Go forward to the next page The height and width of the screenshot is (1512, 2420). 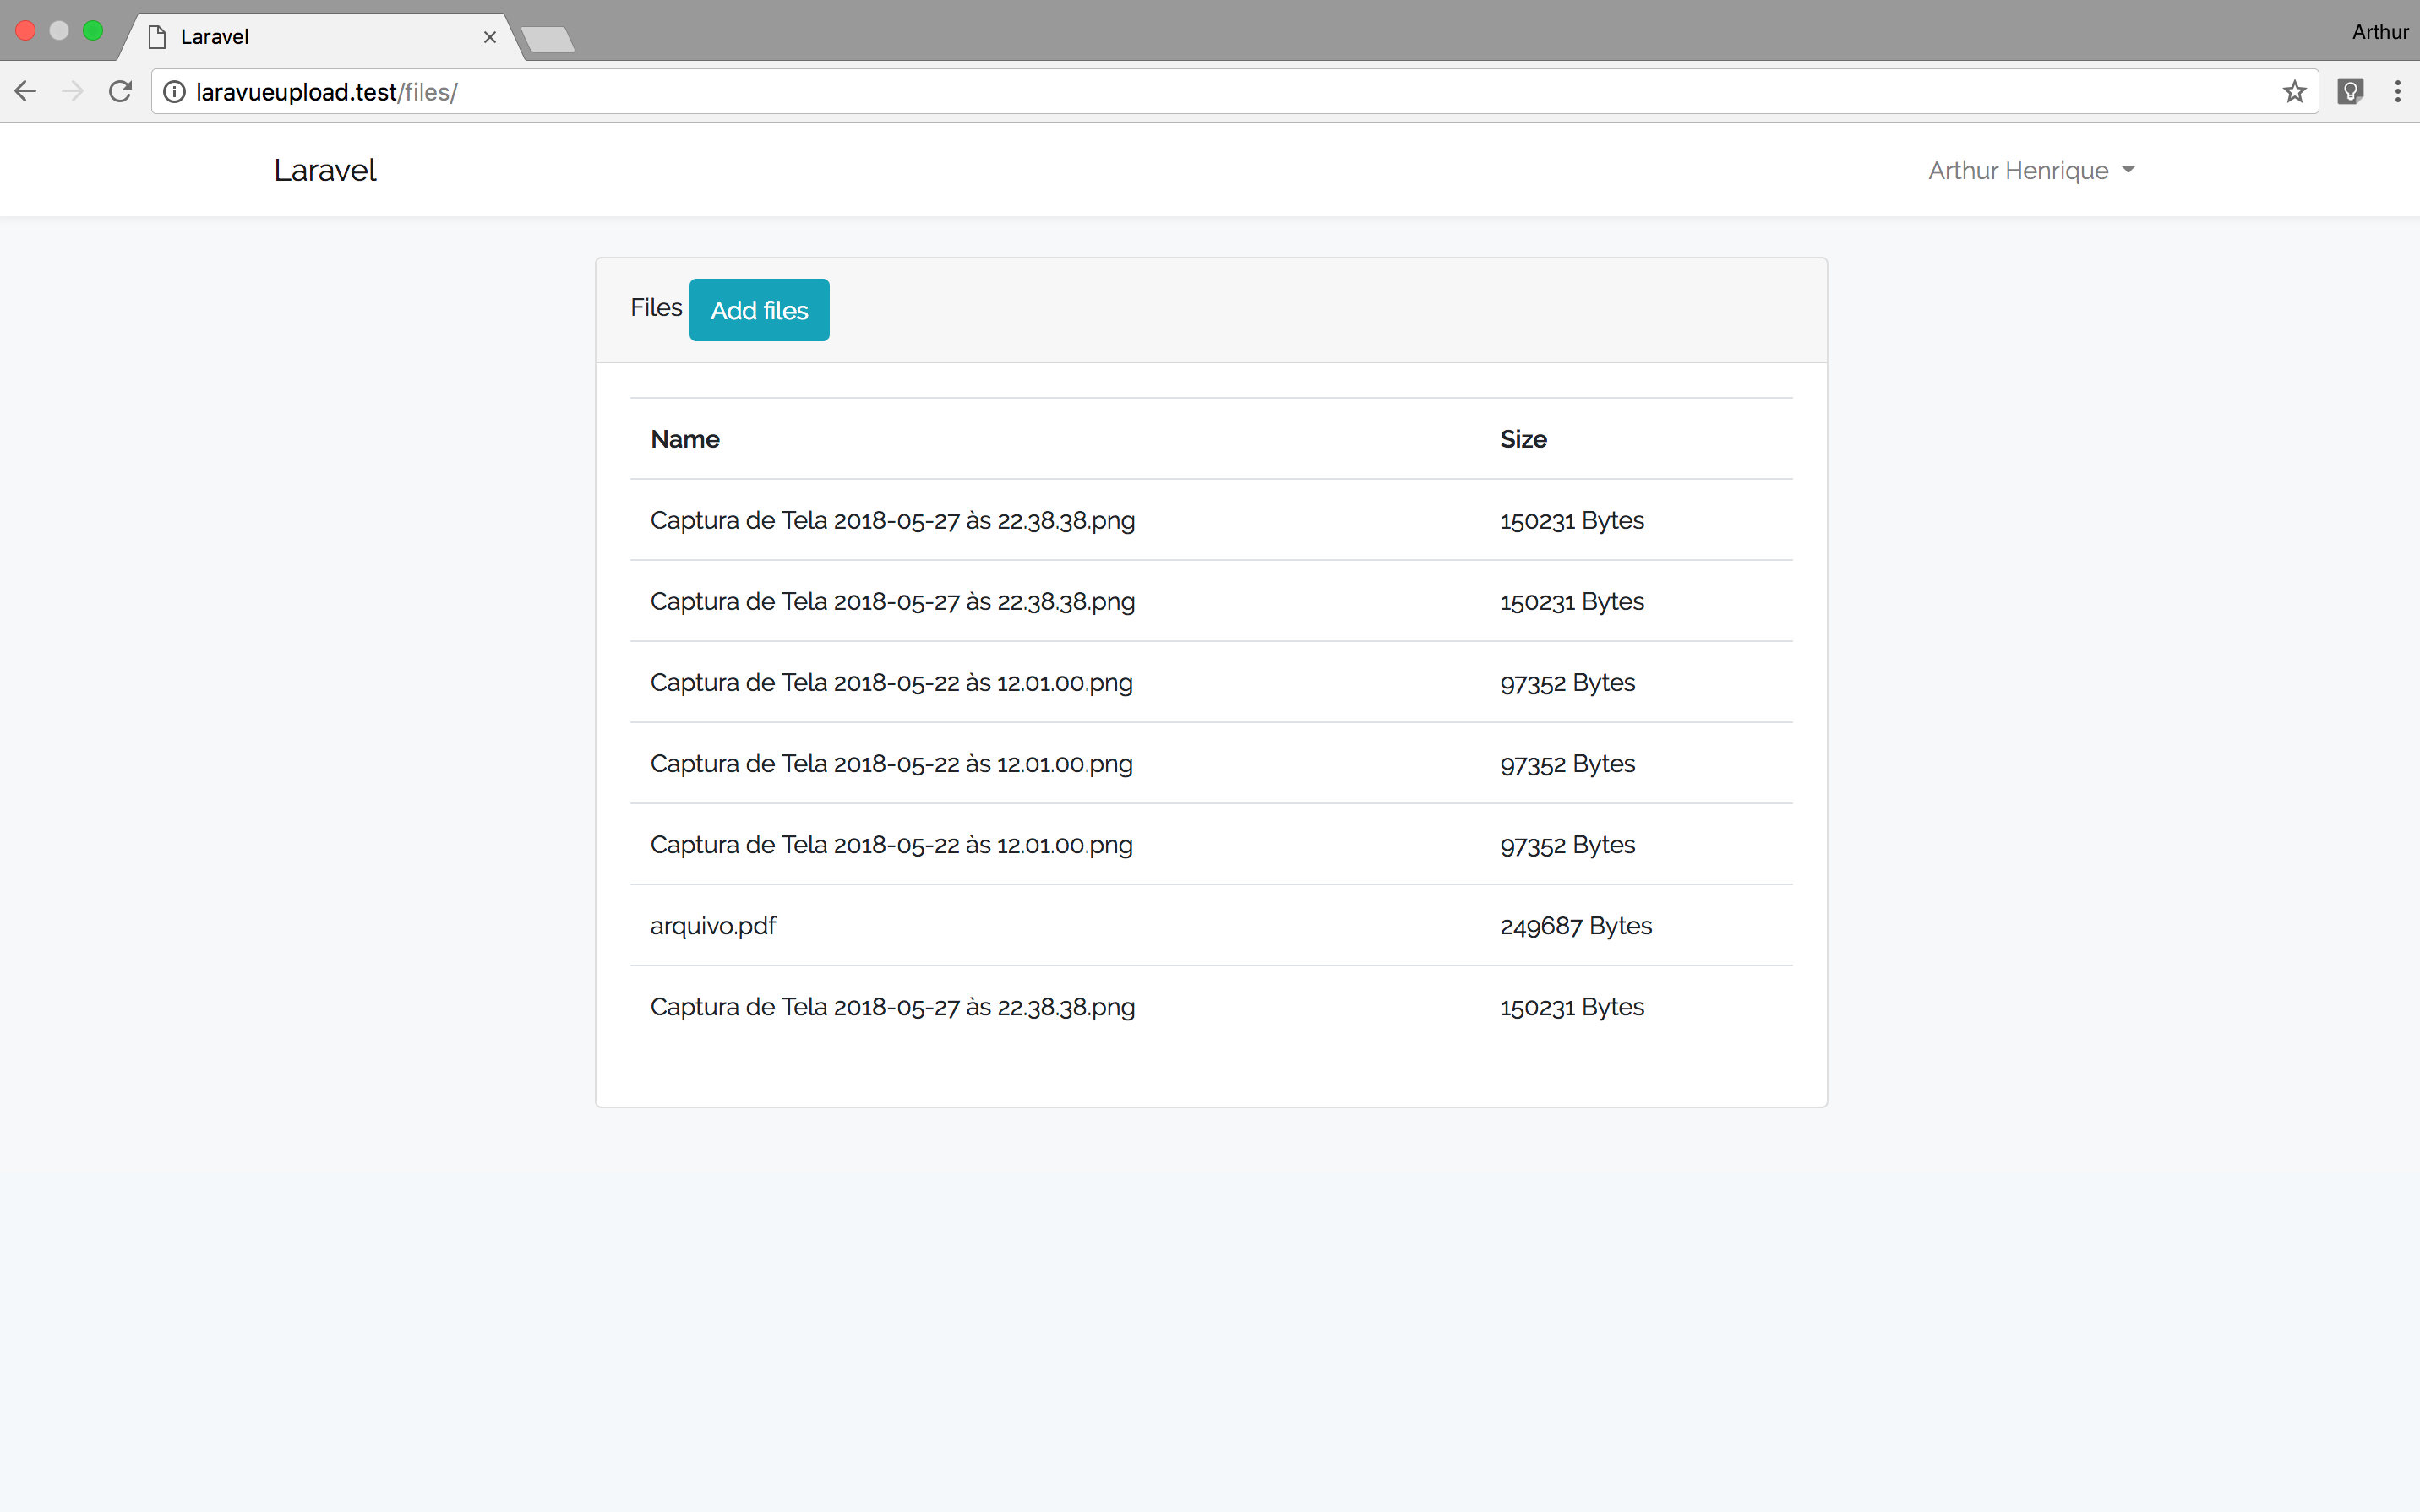[73, 92]
